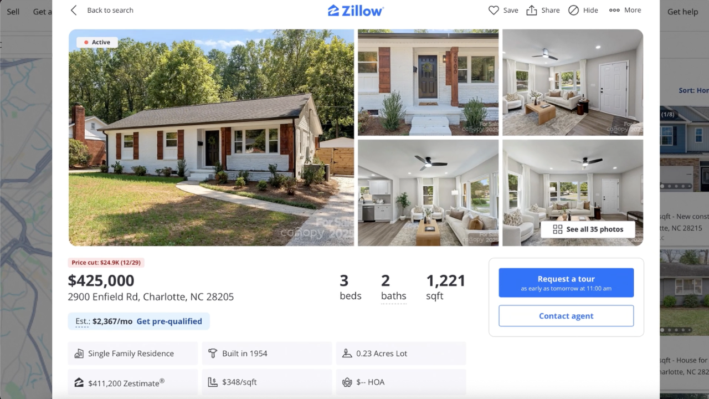Click the Zestimate icon
Viewport: 709px width, 399px height.
(79, 382)
